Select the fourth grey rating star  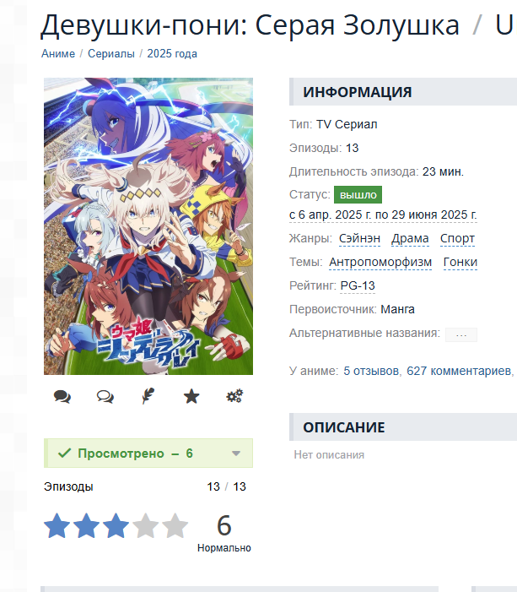click(x=146, y=525)
